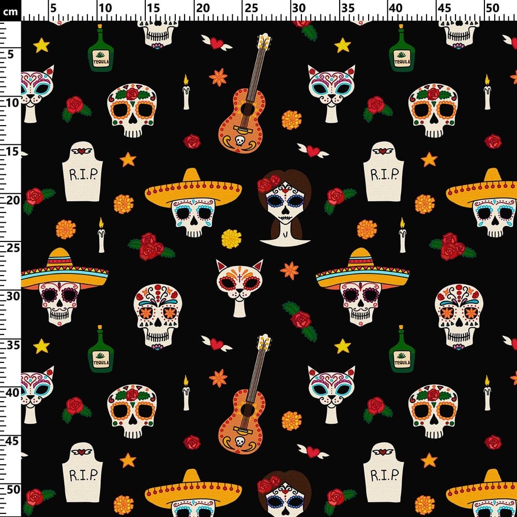517x517 pixels.
Task: Pick 35 on the horizontal ruler
Action: coord(347,8)
